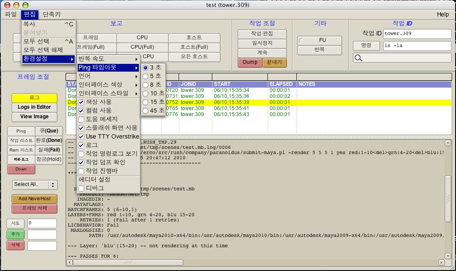456x271 pixels.
Task: Click the ls -la command field
Action: click(417, 46)
